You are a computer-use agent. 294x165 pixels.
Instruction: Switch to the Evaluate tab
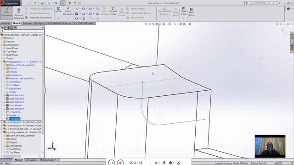coord(28,23)
